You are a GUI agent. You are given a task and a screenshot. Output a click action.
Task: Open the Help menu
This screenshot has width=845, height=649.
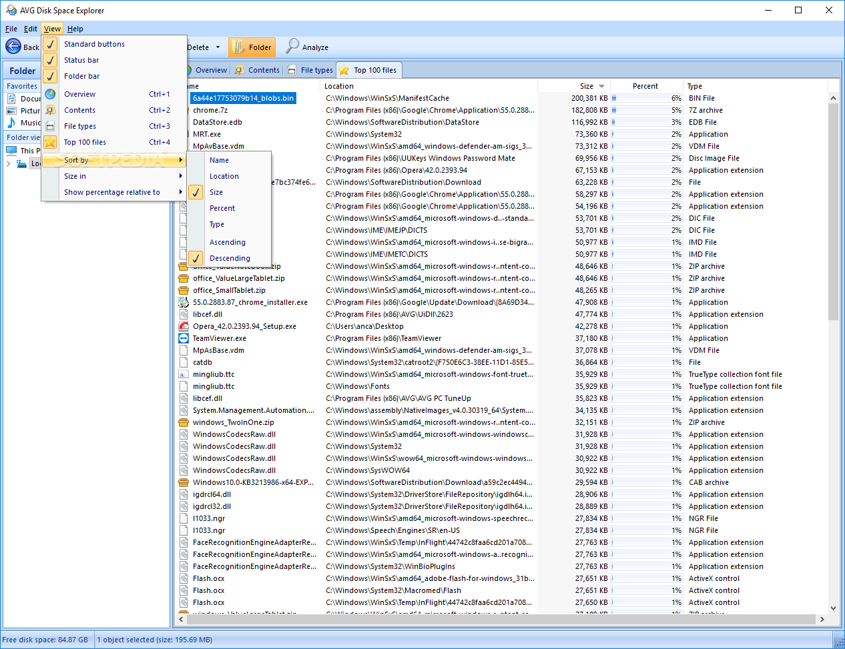[75, 29]
